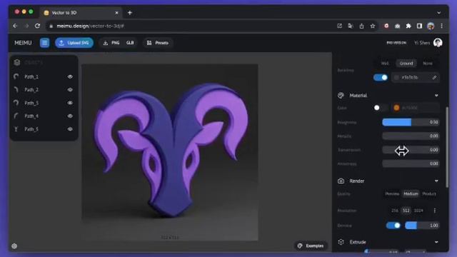Viewport: 457px width, 257px height.
Task: Click the backdrop hex color field
Action: click(x=416, y=78)
